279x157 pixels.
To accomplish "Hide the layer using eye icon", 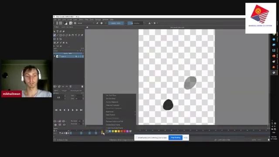I will click(x=54, y=56).
